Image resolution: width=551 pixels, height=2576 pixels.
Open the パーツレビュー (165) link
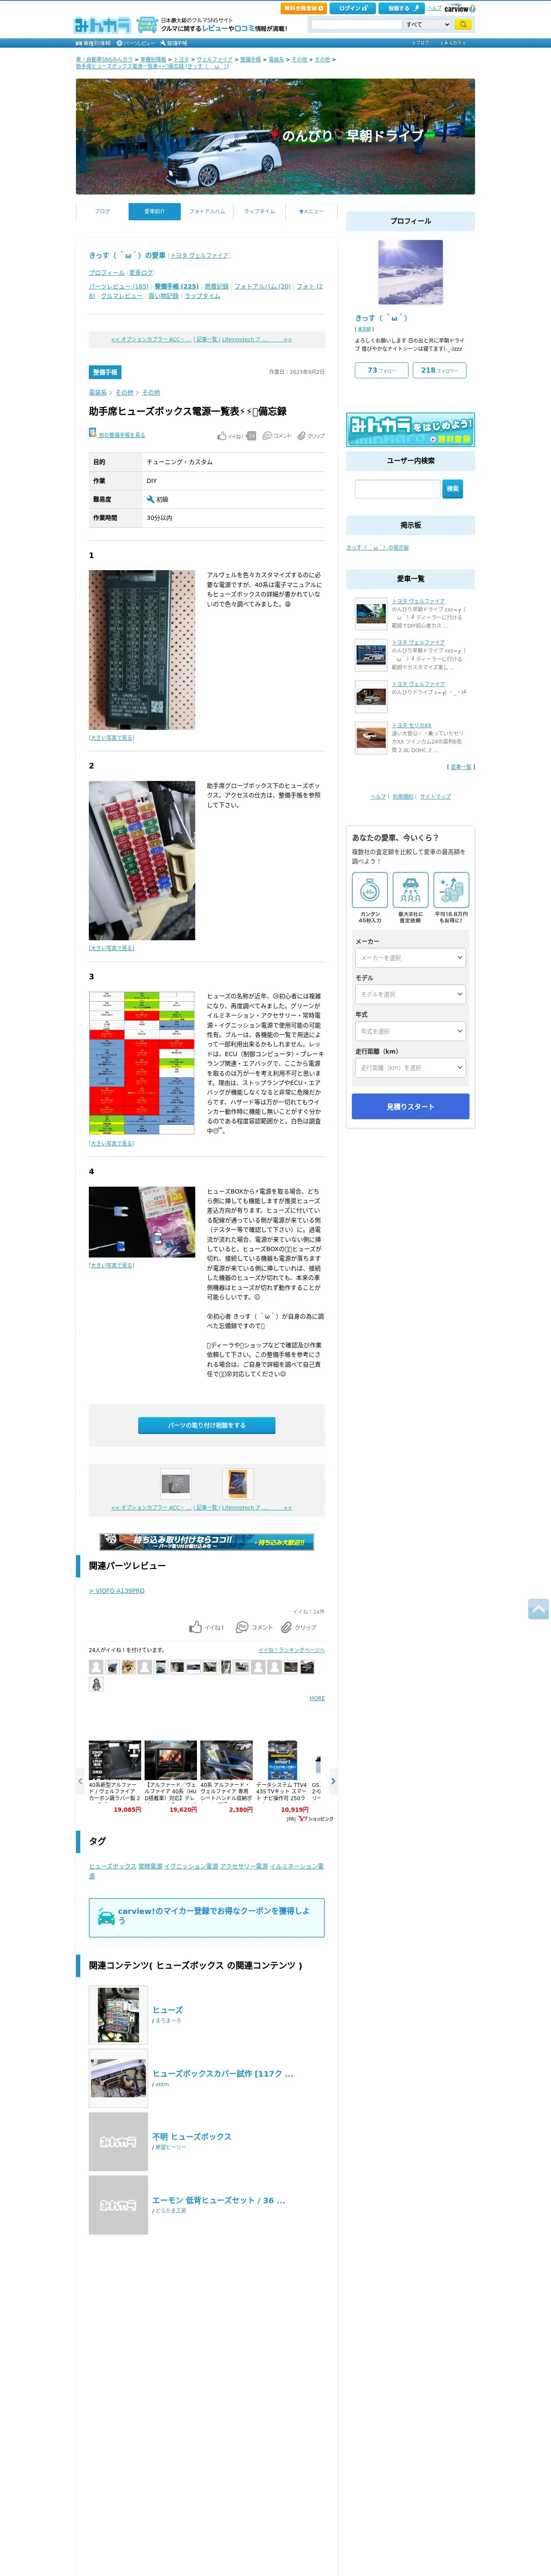point(118,286)
